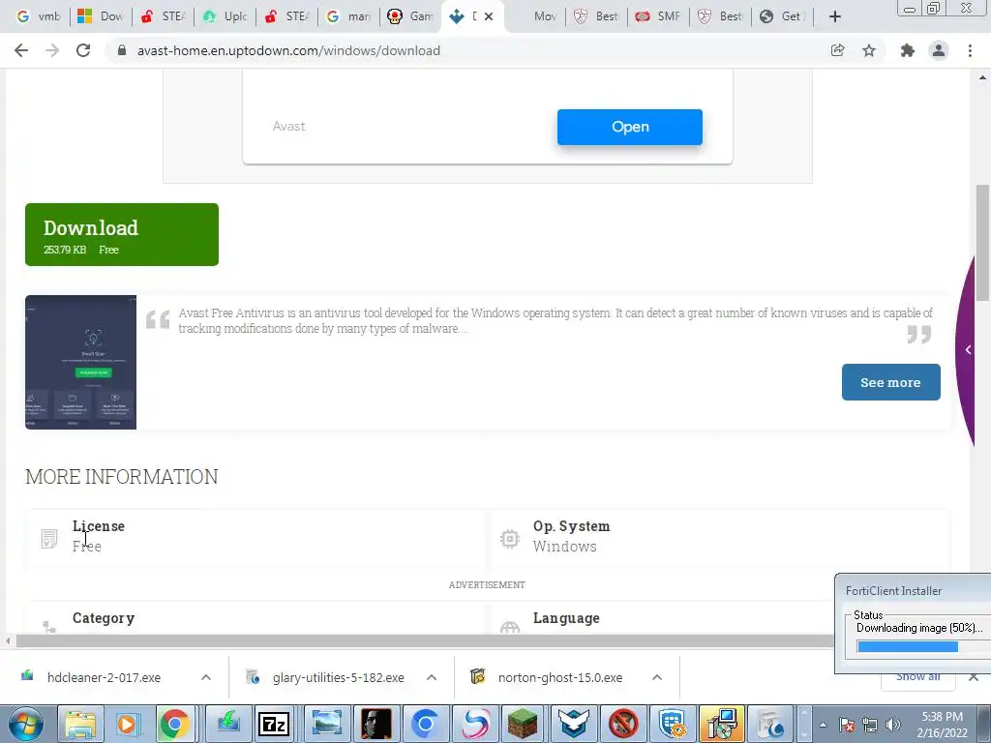
Task: Switch to the 'Dow' Microsoft tab
Action: coord(101,16)
